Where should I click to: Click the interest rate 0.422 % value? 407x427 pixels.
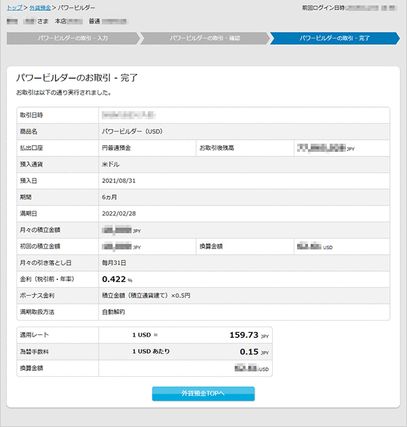(117, 279)
